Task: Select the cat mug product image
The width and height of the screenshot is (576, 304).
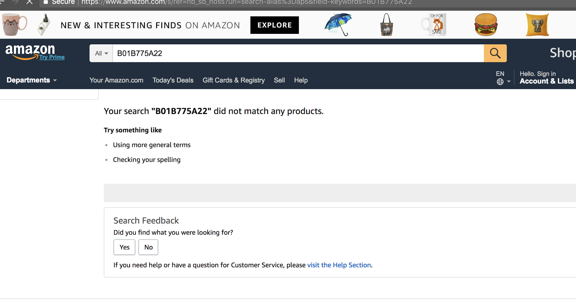Action: pyautogui.click(x=14, y=24)
